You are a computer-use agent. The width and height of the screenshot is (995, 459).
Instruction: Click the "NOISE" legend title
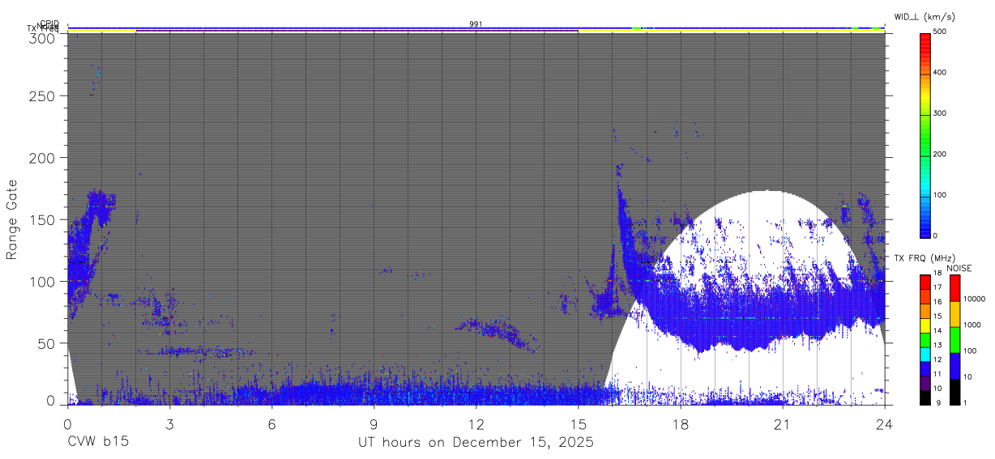pos(960,268)
